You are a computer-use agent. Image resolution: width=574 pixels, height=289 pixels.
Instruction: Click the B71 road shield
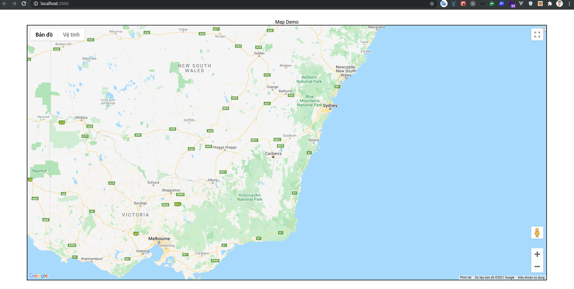(216, 29)
